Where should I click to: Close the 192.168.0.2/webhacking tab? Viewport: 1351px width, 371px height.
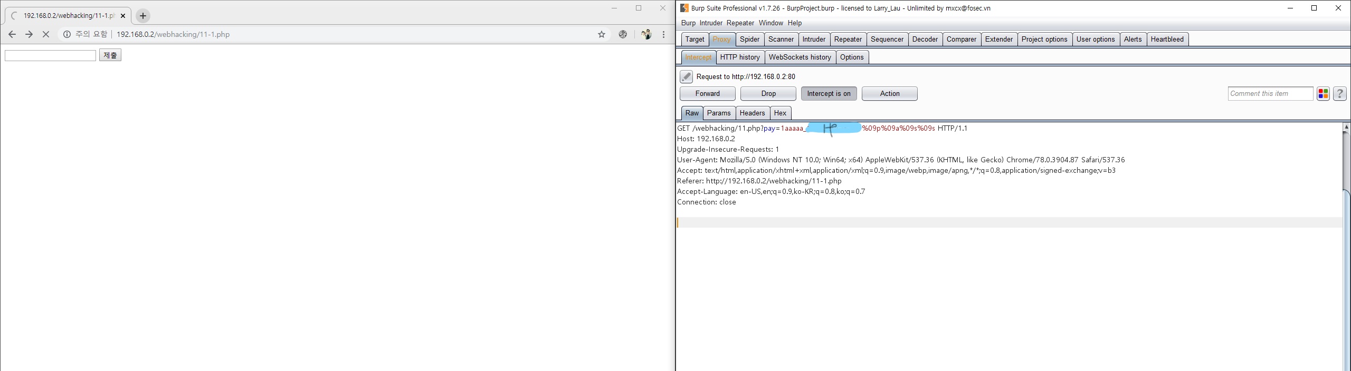[x=123, y=16]
